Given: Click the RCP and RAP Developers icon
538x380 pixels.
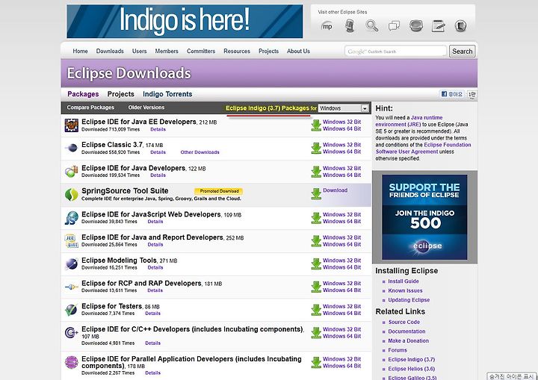Looking at the screenshot, I should click(72, 287).
